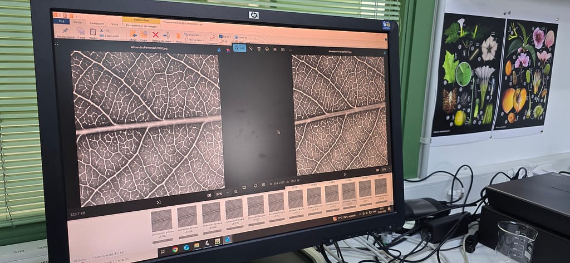Click the Copy to folder icon
The width and height of the screenshot is (570, 263).
click(x=144, y=34)
